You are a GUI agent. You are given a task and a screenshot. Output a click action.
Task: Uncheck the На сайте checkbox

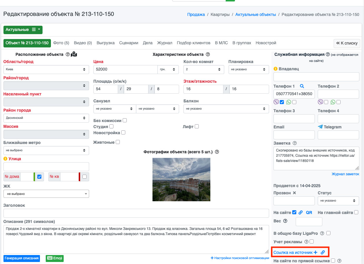click(294, 213)
